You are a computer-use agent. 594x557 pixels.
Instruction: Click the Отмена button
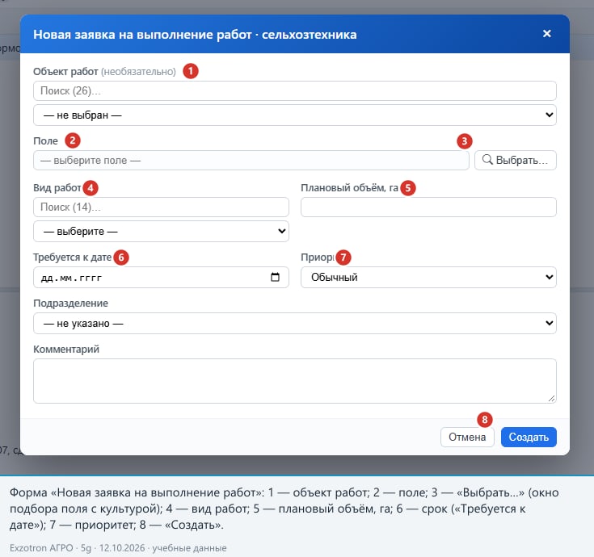tap(467, 437)
